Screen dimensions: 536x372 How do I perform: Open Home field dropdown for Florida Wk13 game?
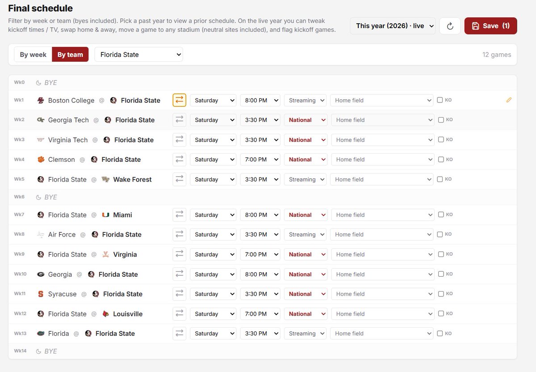(x=381, y=333)
